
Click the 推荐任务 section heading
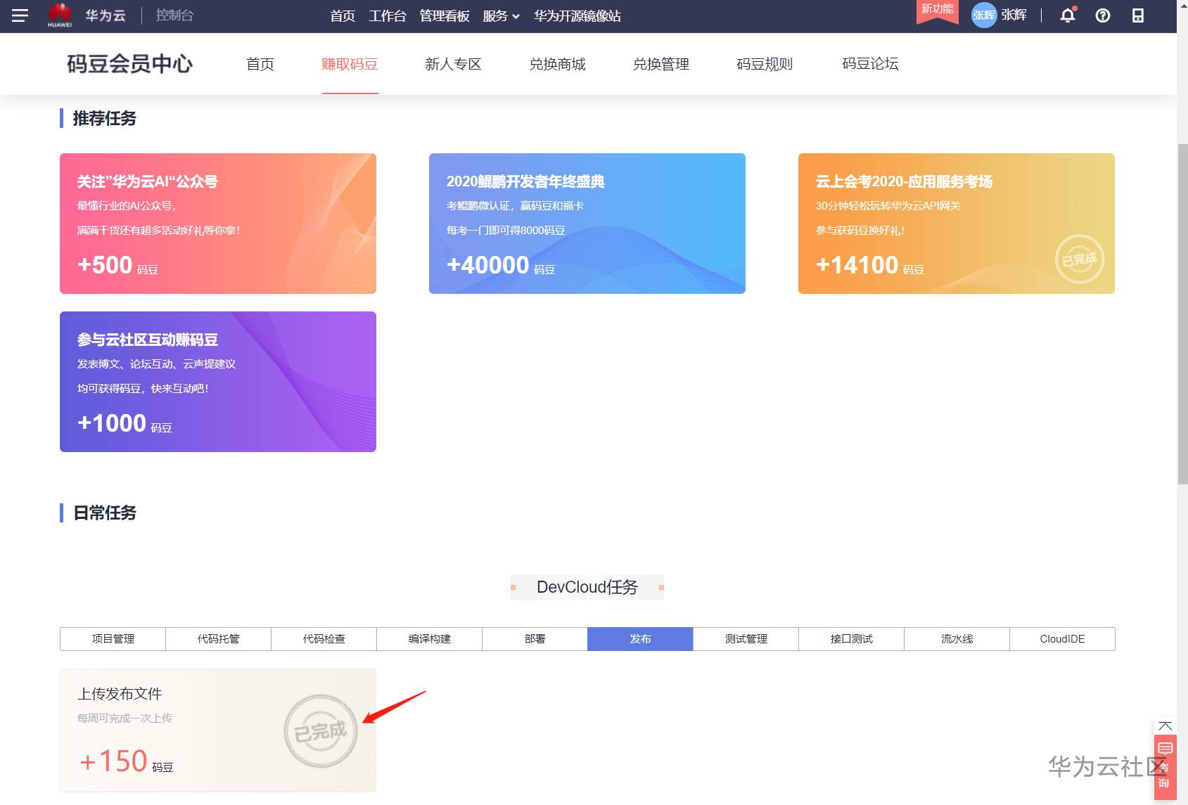click(105, 118)
